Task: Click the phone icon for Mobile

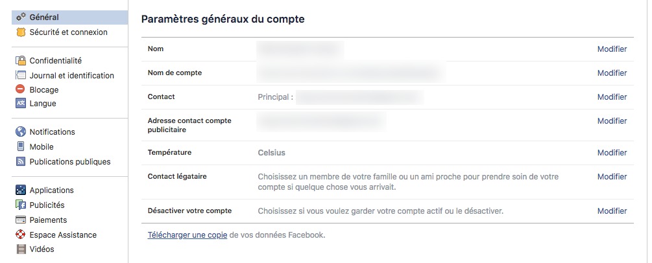Action: pyautogui.click(x=21, y=146)
